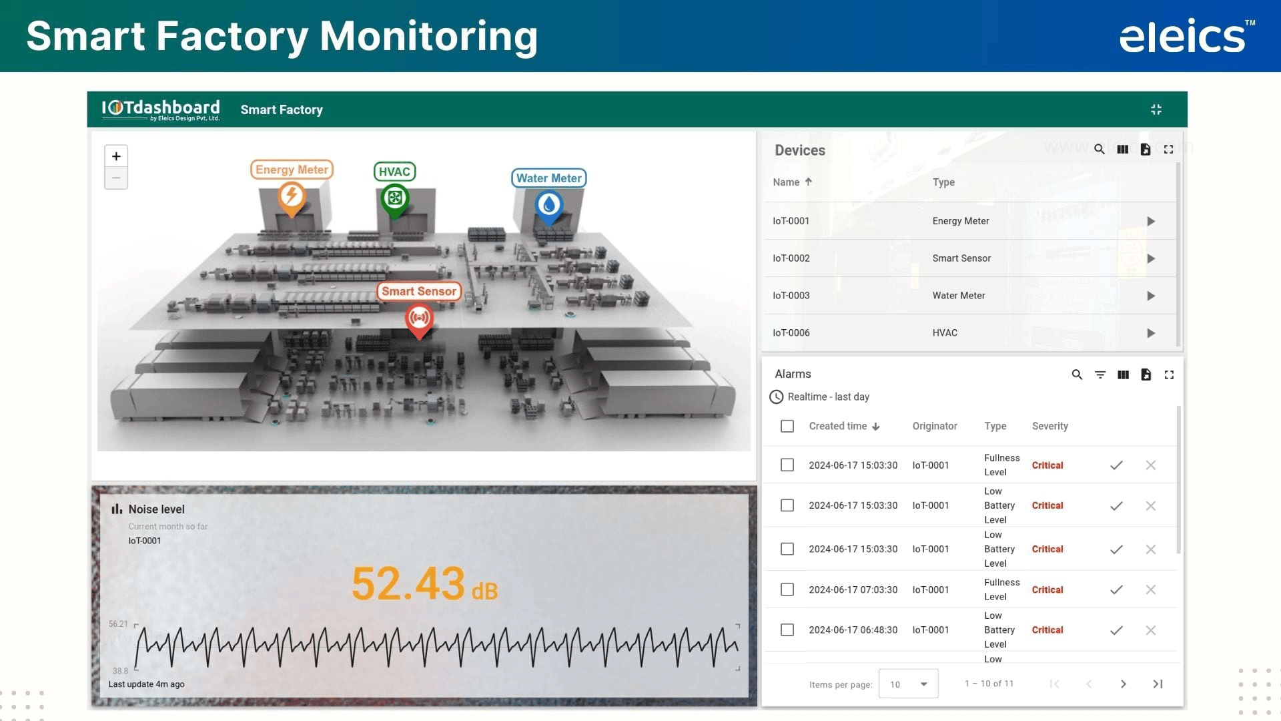Select all alarms via header checkbox
1281x721 pixels.
coord(787,426)
